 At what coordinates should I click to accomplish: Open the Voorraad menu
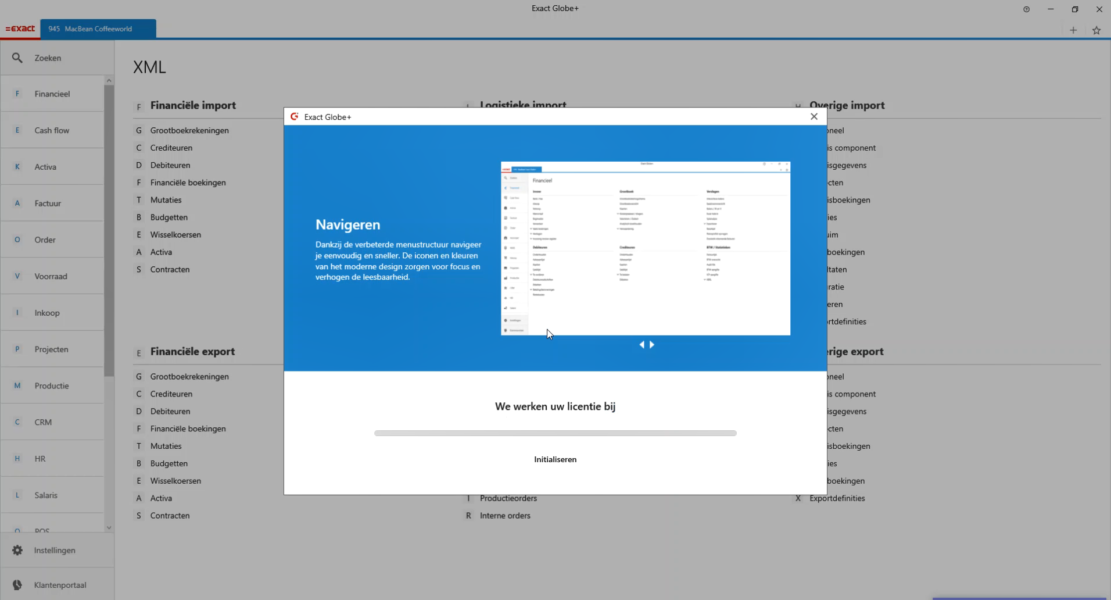point(52,276)
